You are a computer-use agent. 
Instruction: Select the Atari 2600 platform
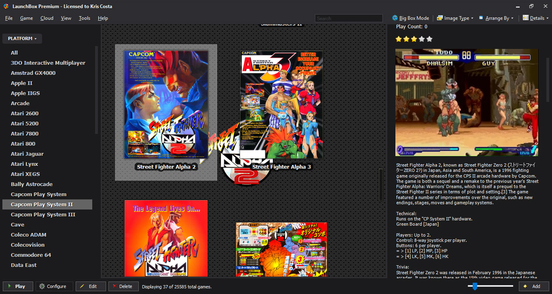pyautogui.click(x=25, y=113)
